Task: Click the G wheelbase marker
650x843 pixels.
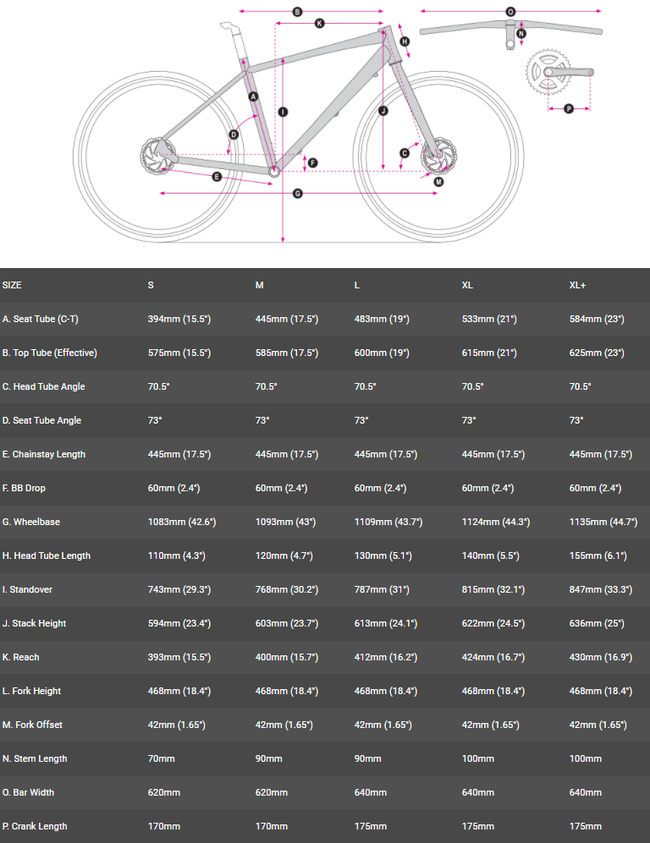Action: point(297,194)
